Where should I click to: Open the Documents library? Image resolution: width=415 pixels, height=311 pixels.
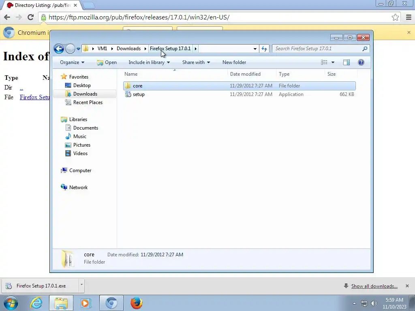(86, 128)
